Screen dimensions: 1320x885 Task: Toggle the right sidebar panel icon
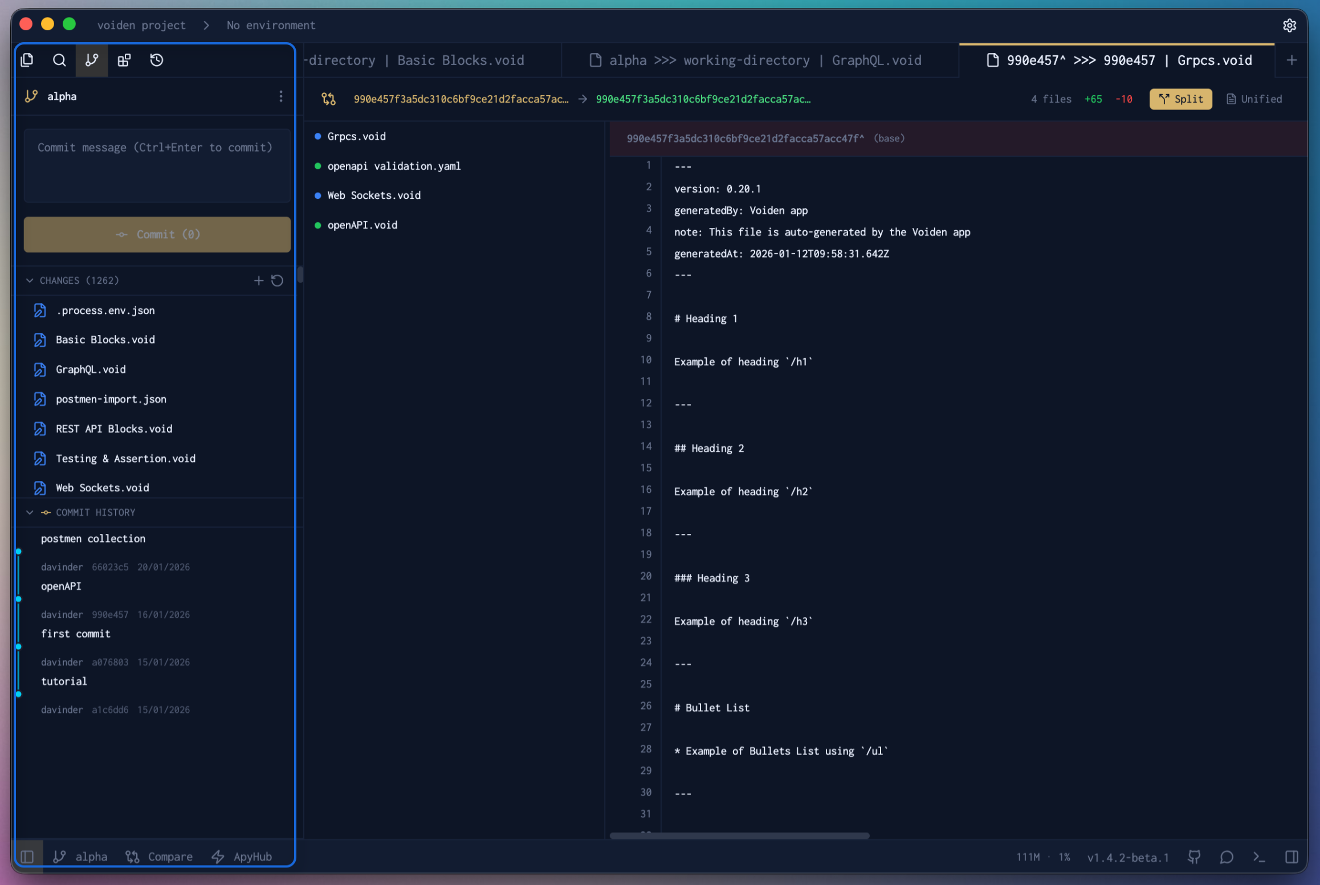click(1292, 857)
